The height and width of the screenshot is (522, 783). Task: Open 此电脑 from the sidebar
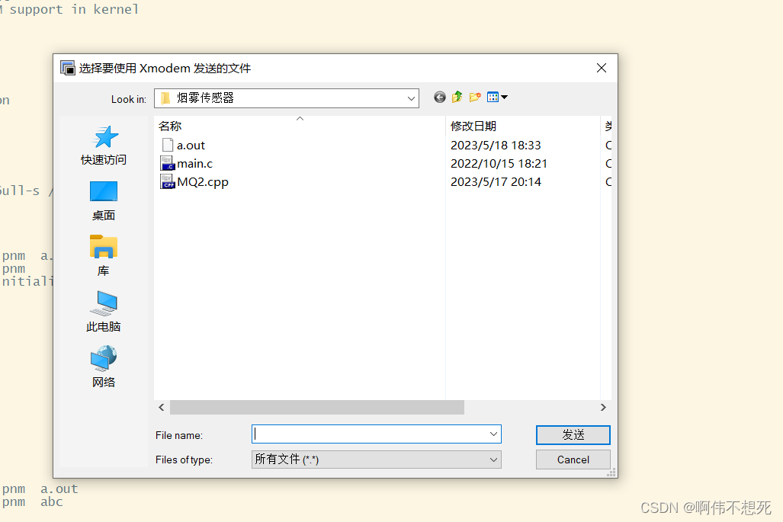(103, 307)
